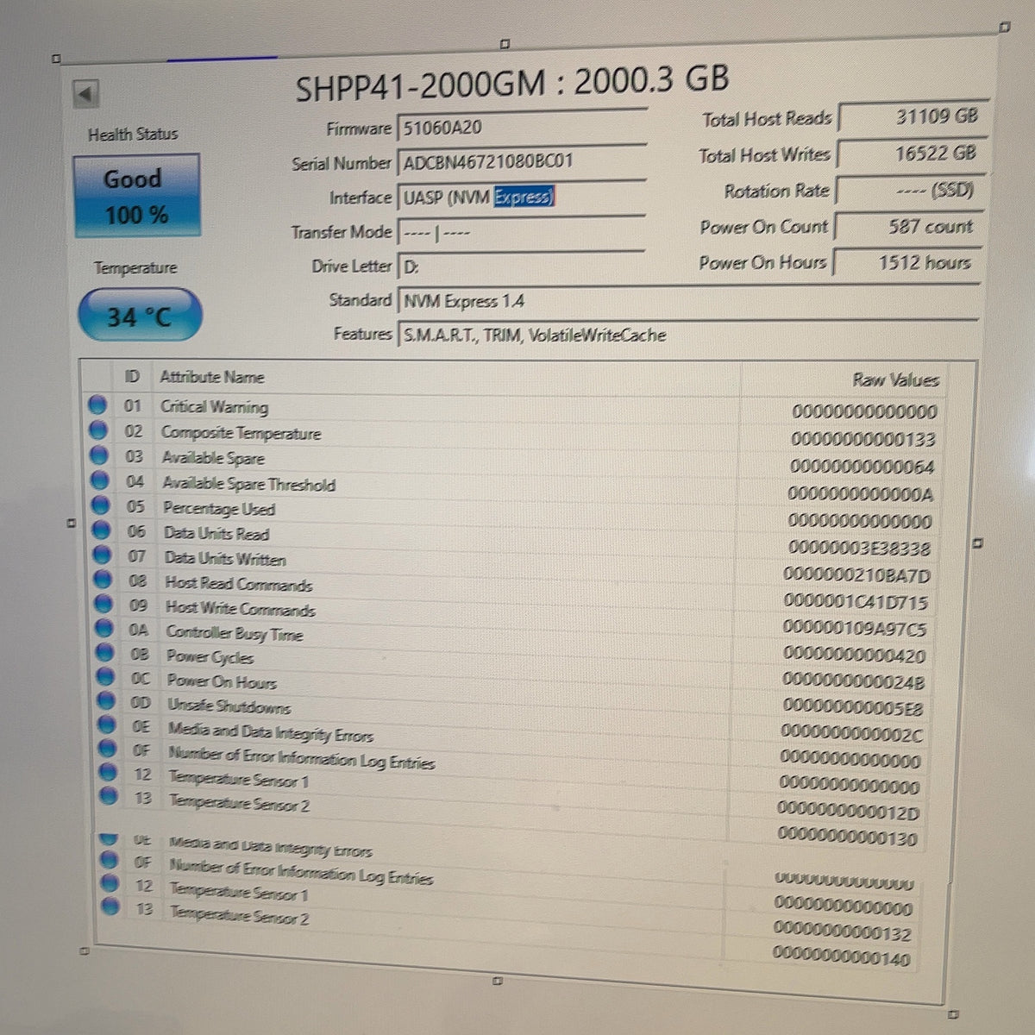Viewport: 1035px width, 1035px height.
Task: Click the 34 °C temperature button
Action: 140,316
